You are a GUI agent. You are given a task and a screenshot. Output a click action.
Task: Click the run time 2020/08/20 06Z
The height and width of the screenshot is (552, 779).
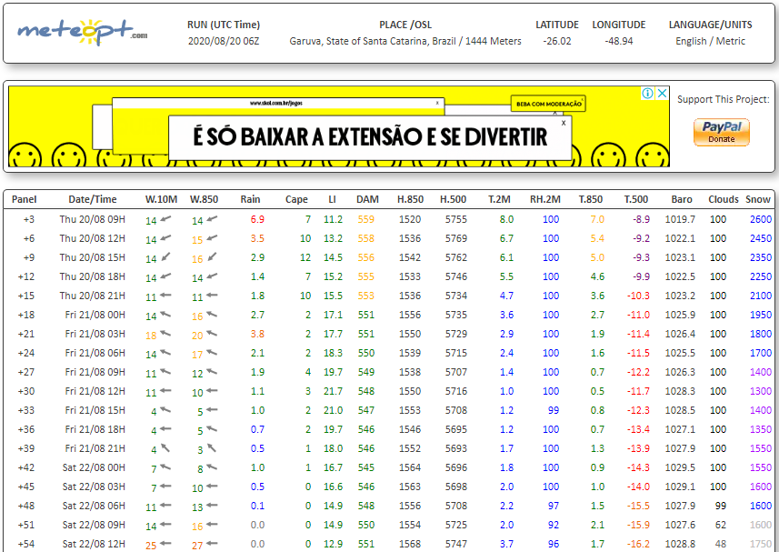tap(223, 41)
